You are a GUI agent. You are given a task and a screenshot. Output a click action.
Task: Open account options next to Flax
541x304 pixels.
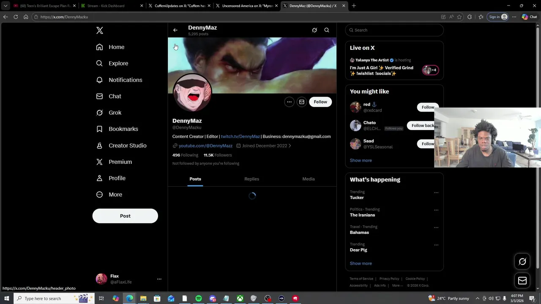point(159,279)
